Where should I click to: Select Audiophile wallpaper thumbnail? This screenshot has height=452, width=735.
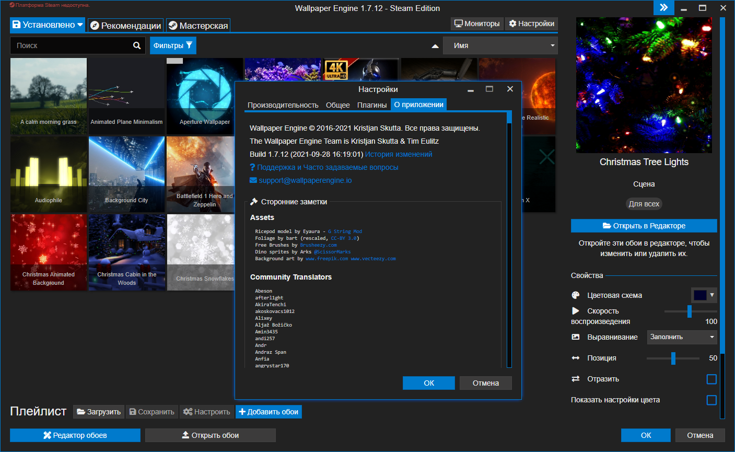click(49, 175)
